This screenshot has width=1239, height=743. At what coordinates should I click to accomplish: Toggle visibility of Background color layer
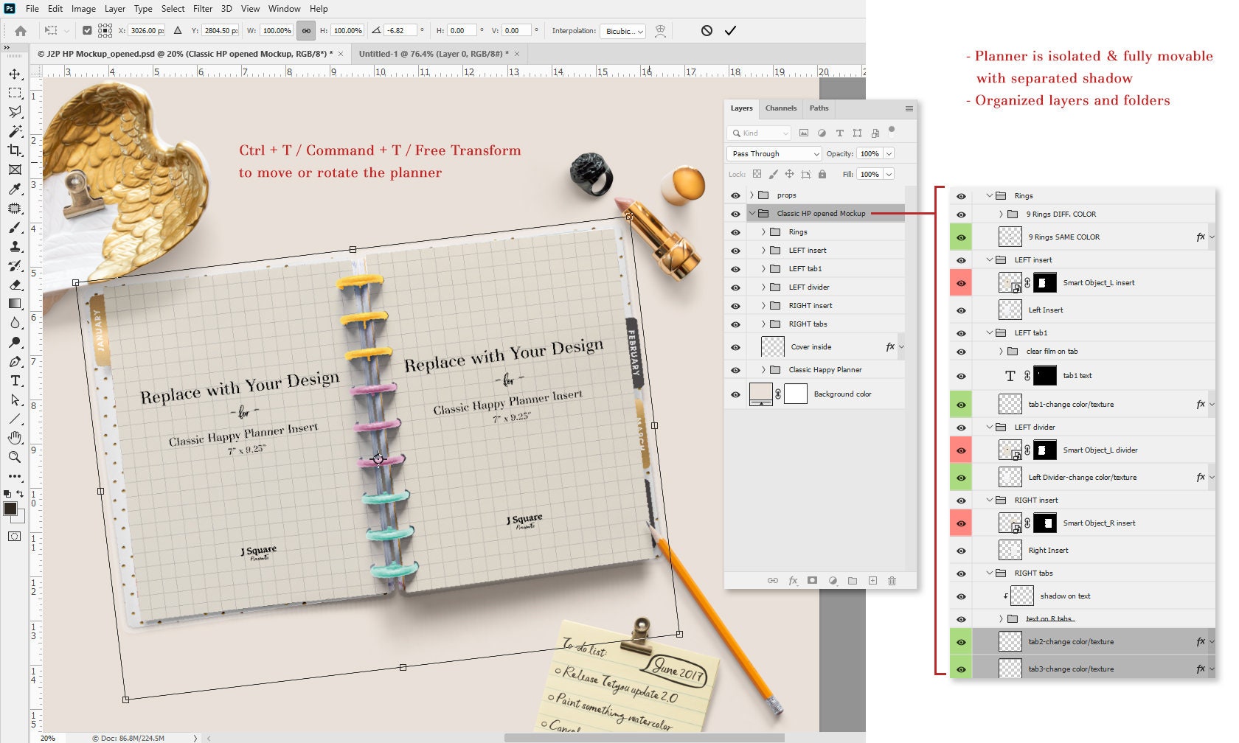tap(735, 394)
